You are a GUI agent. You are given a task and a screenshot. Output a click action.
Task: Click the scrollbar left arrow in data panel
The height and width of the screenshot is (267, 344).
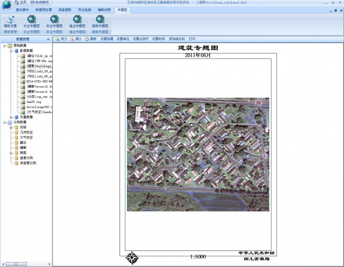3,264
